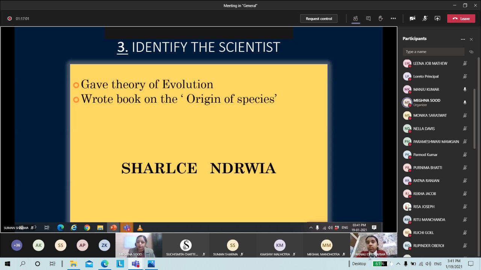
Task: Click the Type a name search field
Action: 433,52
